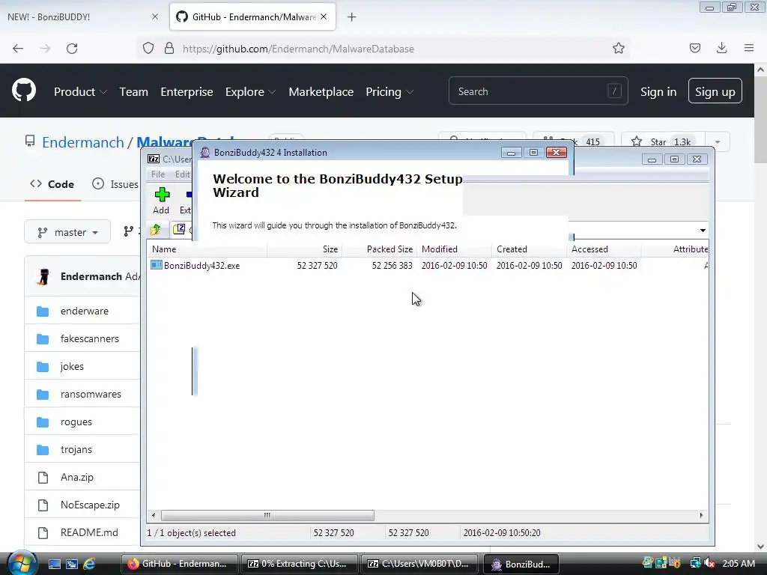The image size is (767, 575).
Task: Sort by the Packed Size column header
Action: [379, 249]
